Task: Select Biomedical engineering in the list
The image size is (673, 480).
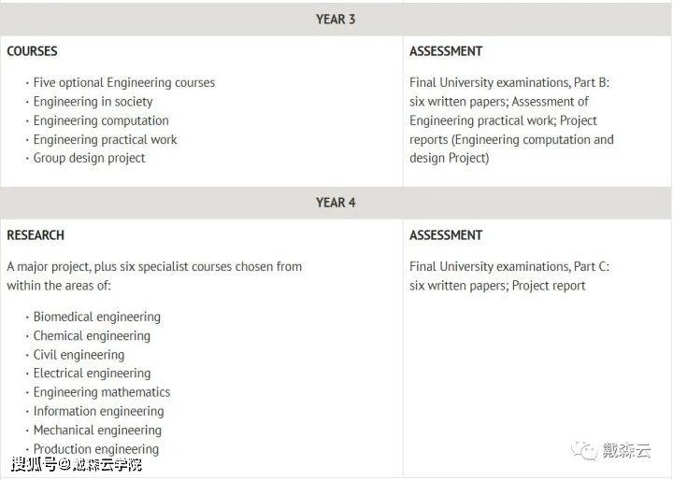Action: [96, 317]
